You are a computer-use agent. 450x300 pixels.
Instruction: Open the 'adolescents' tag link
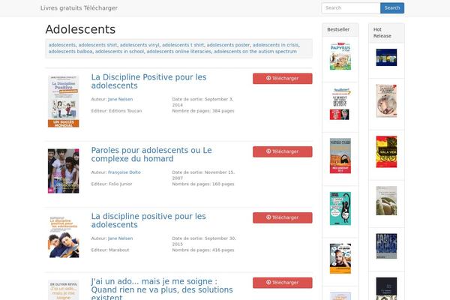[x=61, y=45]
